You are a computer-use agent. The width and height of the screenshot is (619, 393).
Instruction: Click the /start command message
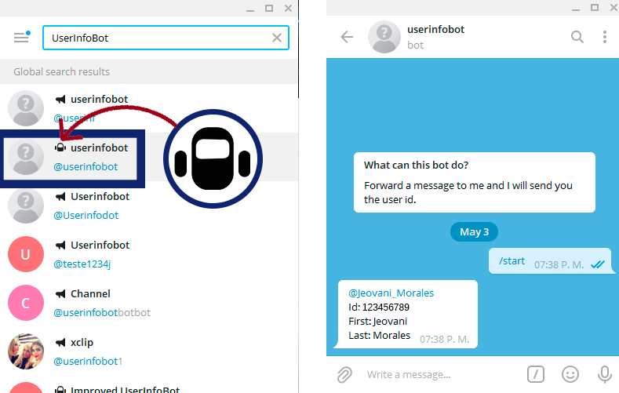[550, 260]
